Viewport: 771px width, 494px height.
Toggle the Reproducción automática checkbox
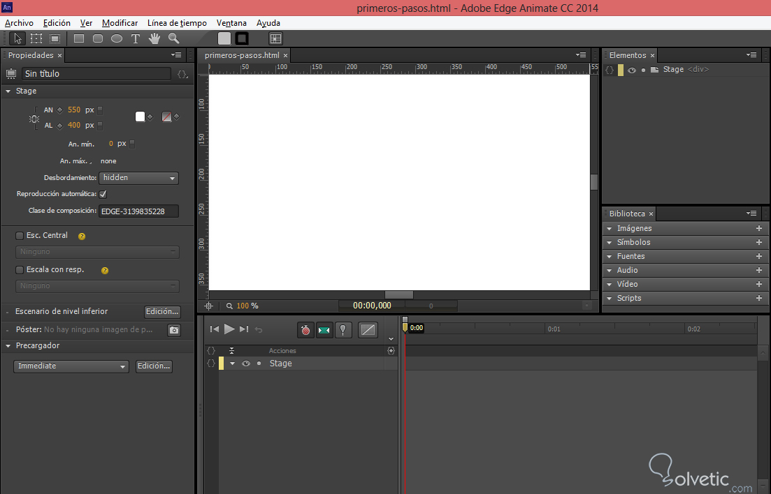[103, 194]
